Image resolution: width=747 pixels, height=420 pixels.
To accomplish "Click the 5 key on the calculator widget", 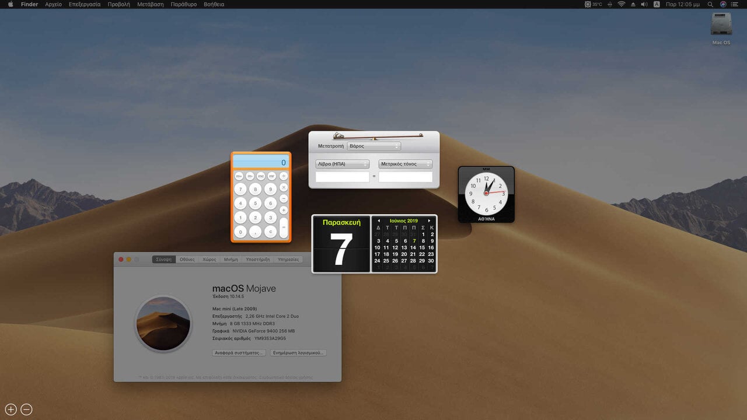I will (x=255, y=203).
